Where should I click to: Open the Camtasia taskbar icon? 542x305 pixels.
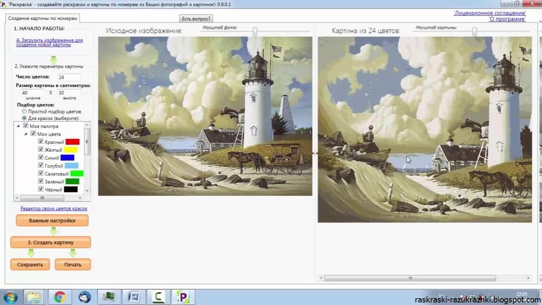158,297
